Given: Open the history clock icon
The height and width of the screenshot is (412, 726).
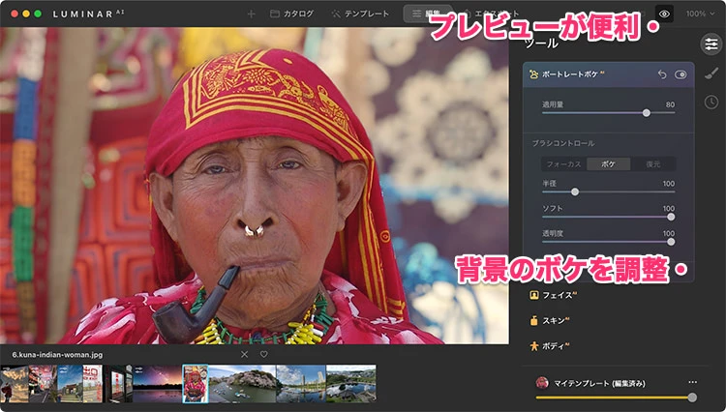Looking at the screenshot, I should [x=711, y=102].
